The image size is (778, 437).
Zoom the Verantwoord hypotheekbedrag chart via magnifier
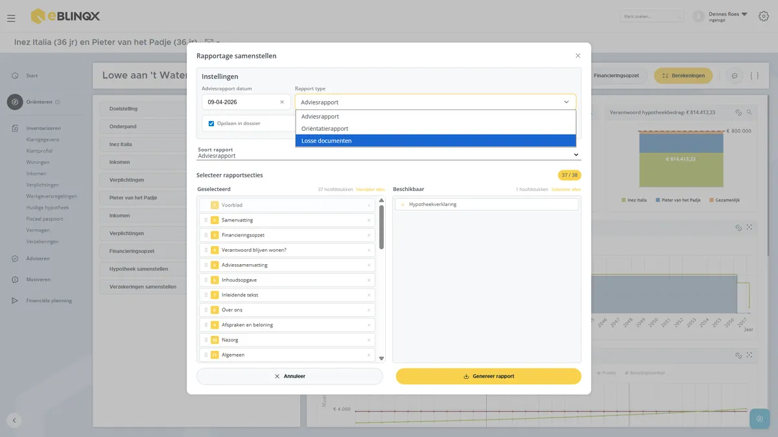(x=749, y=112)
